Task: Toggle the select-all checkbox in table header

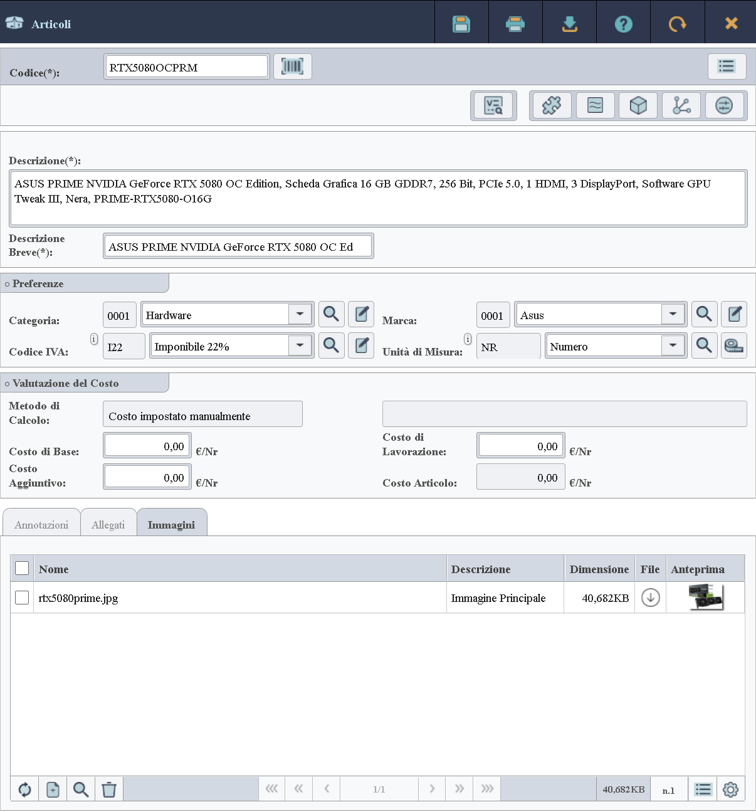Action: pyautogui.click(x=22, y=568)
